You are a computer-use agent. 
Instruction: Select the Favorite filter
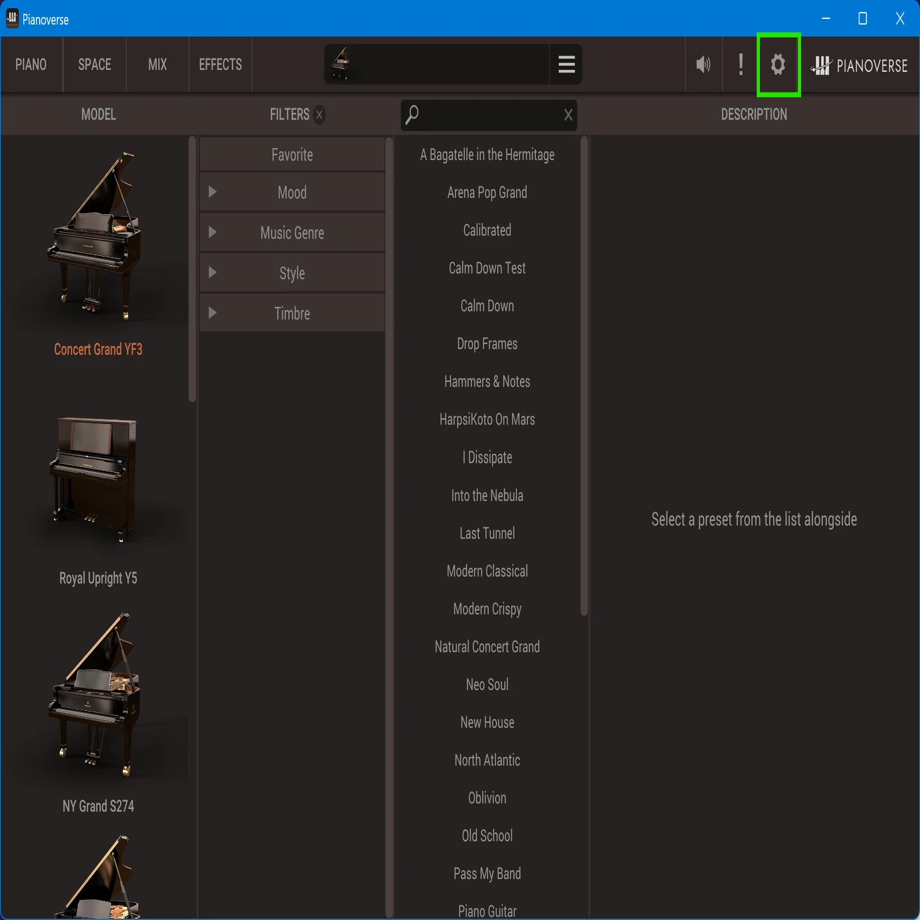[x=292, y=154]
